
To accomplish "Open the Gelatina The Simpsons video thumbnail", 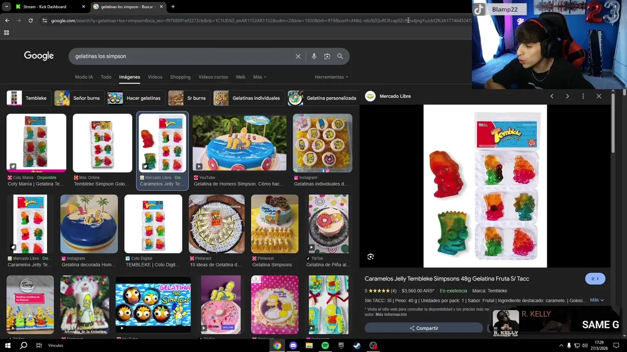I will (153, 304).
